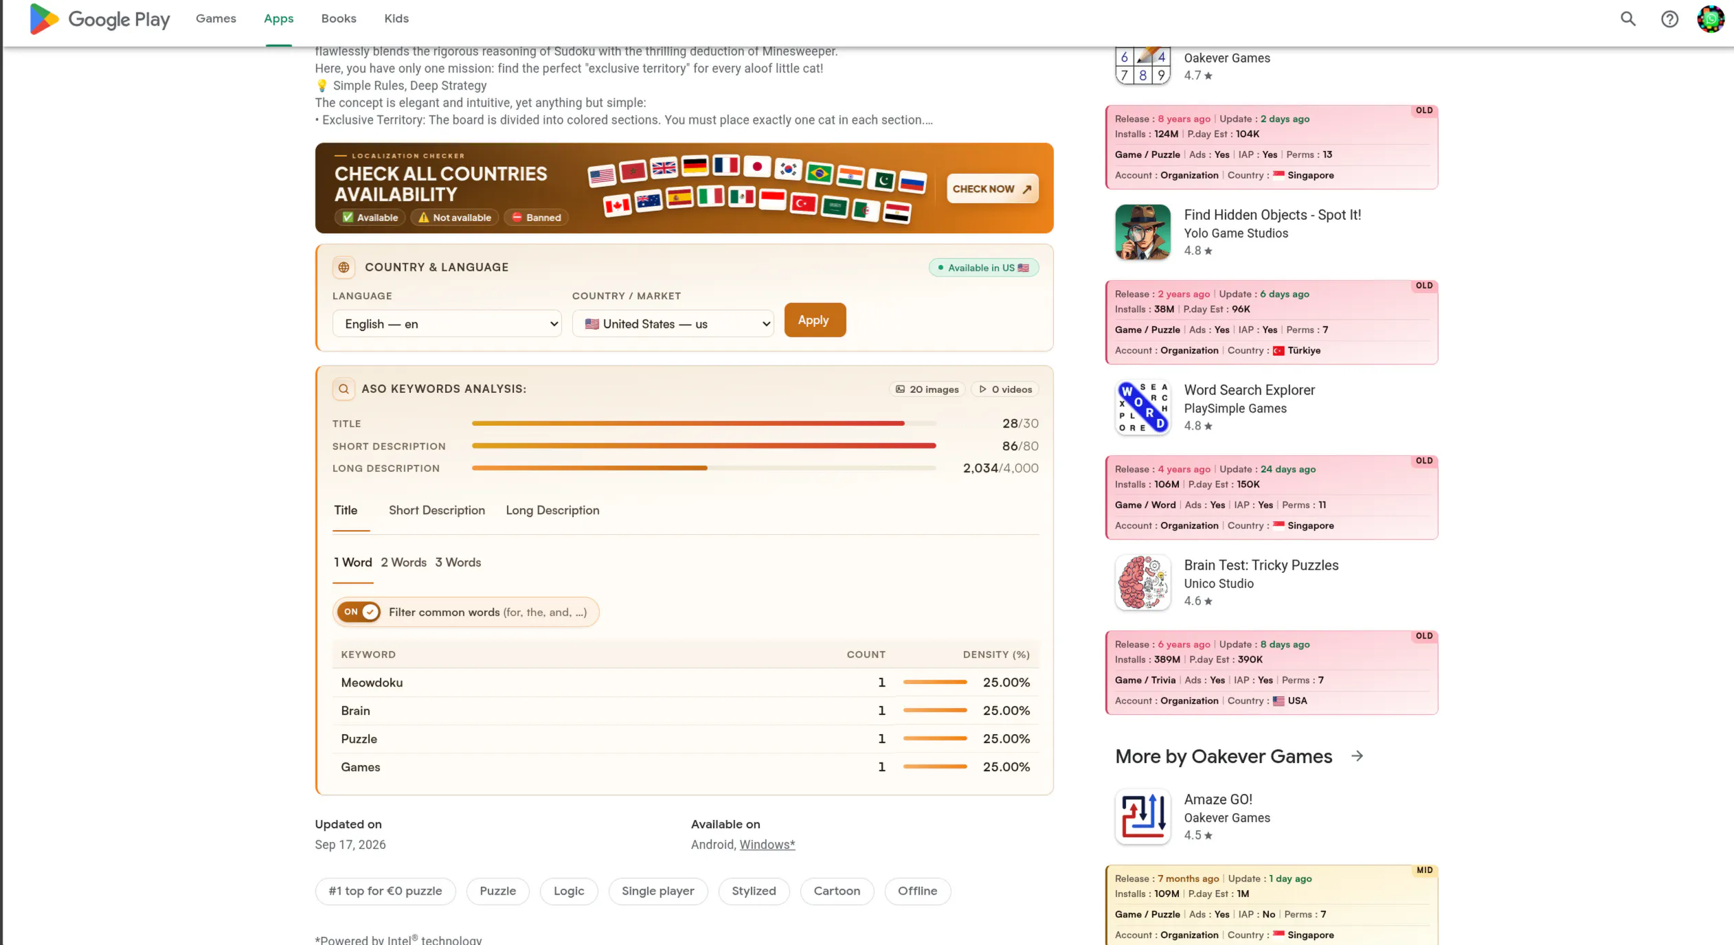
Task: Open the Brain Test: Tricky Puzzles title
Action: tap(1261, 565)
